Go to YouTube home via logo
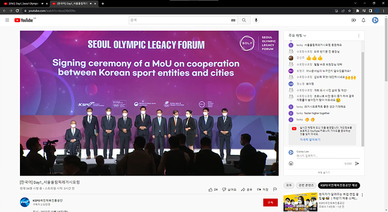The height and width of the screenshot is (212, 388). coord(23,20)
